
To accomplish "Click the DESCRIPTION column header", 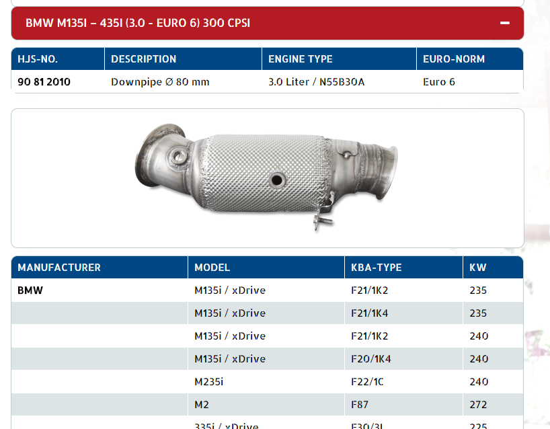I will [183, 59].
